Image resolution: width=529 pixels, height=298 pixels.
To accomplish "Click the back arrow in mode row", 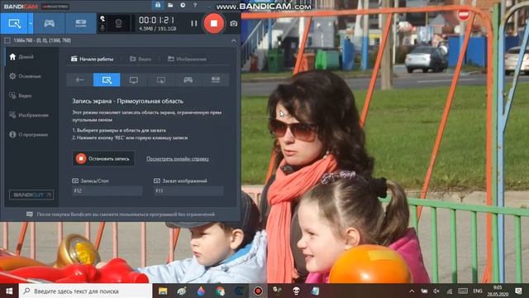I will [79, 80].
